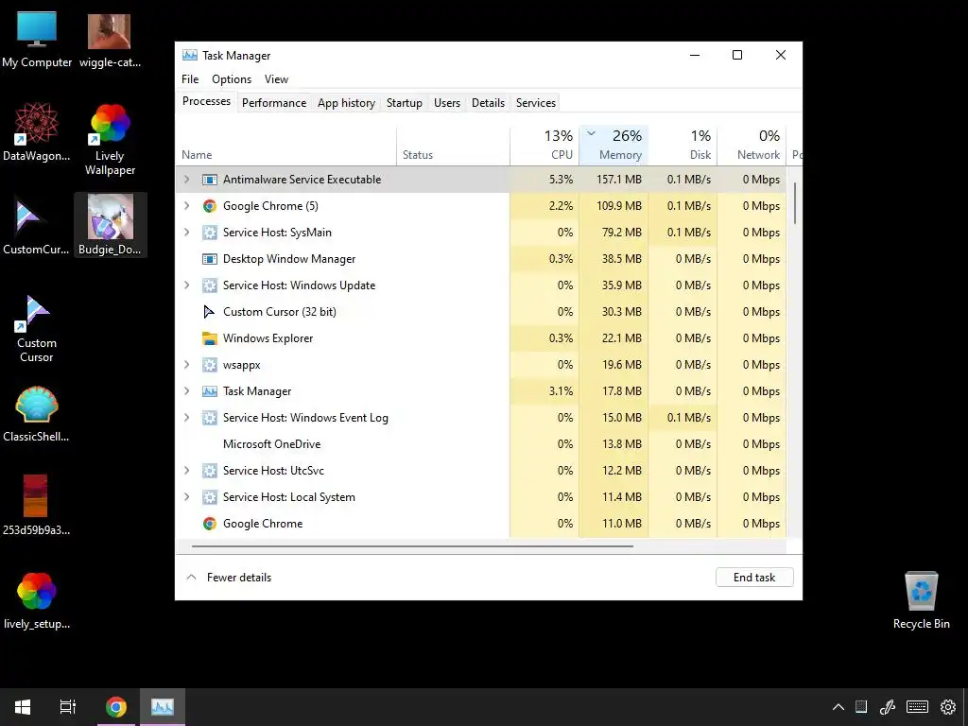Screen dimensions: 968x726
Task: Open the Windows Start menu
Action: coord(23,707)
